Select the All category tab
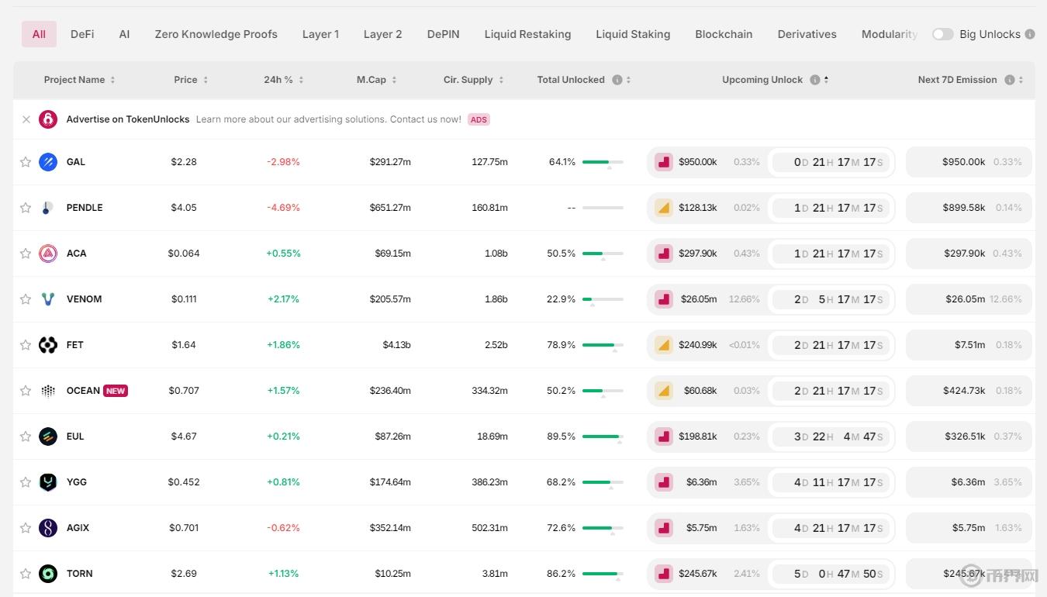This screenshot has height=597, width=1047. [39, 34]
